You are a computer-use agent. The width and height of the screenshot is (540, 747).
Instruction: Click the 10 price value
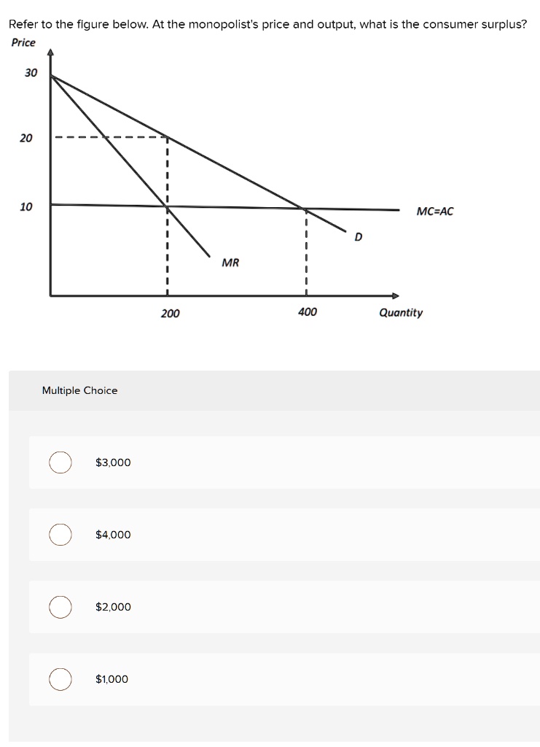26,205
